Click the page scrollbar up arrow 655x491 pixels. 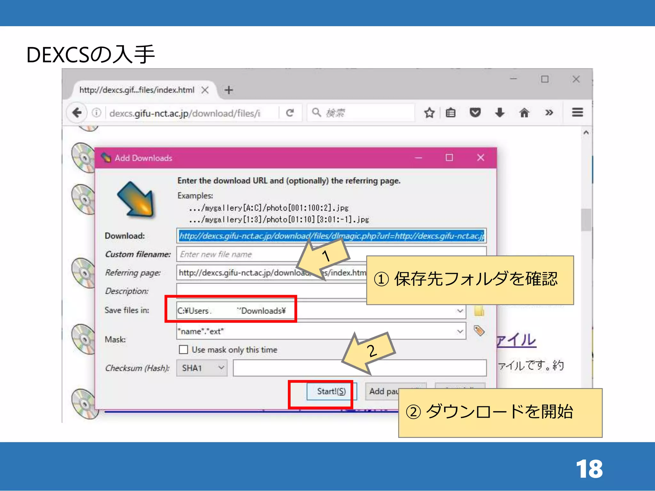[586, 132]
